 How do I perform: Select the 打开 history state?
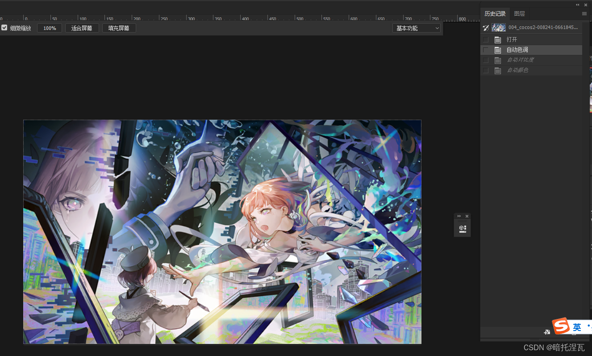(531, 40)
